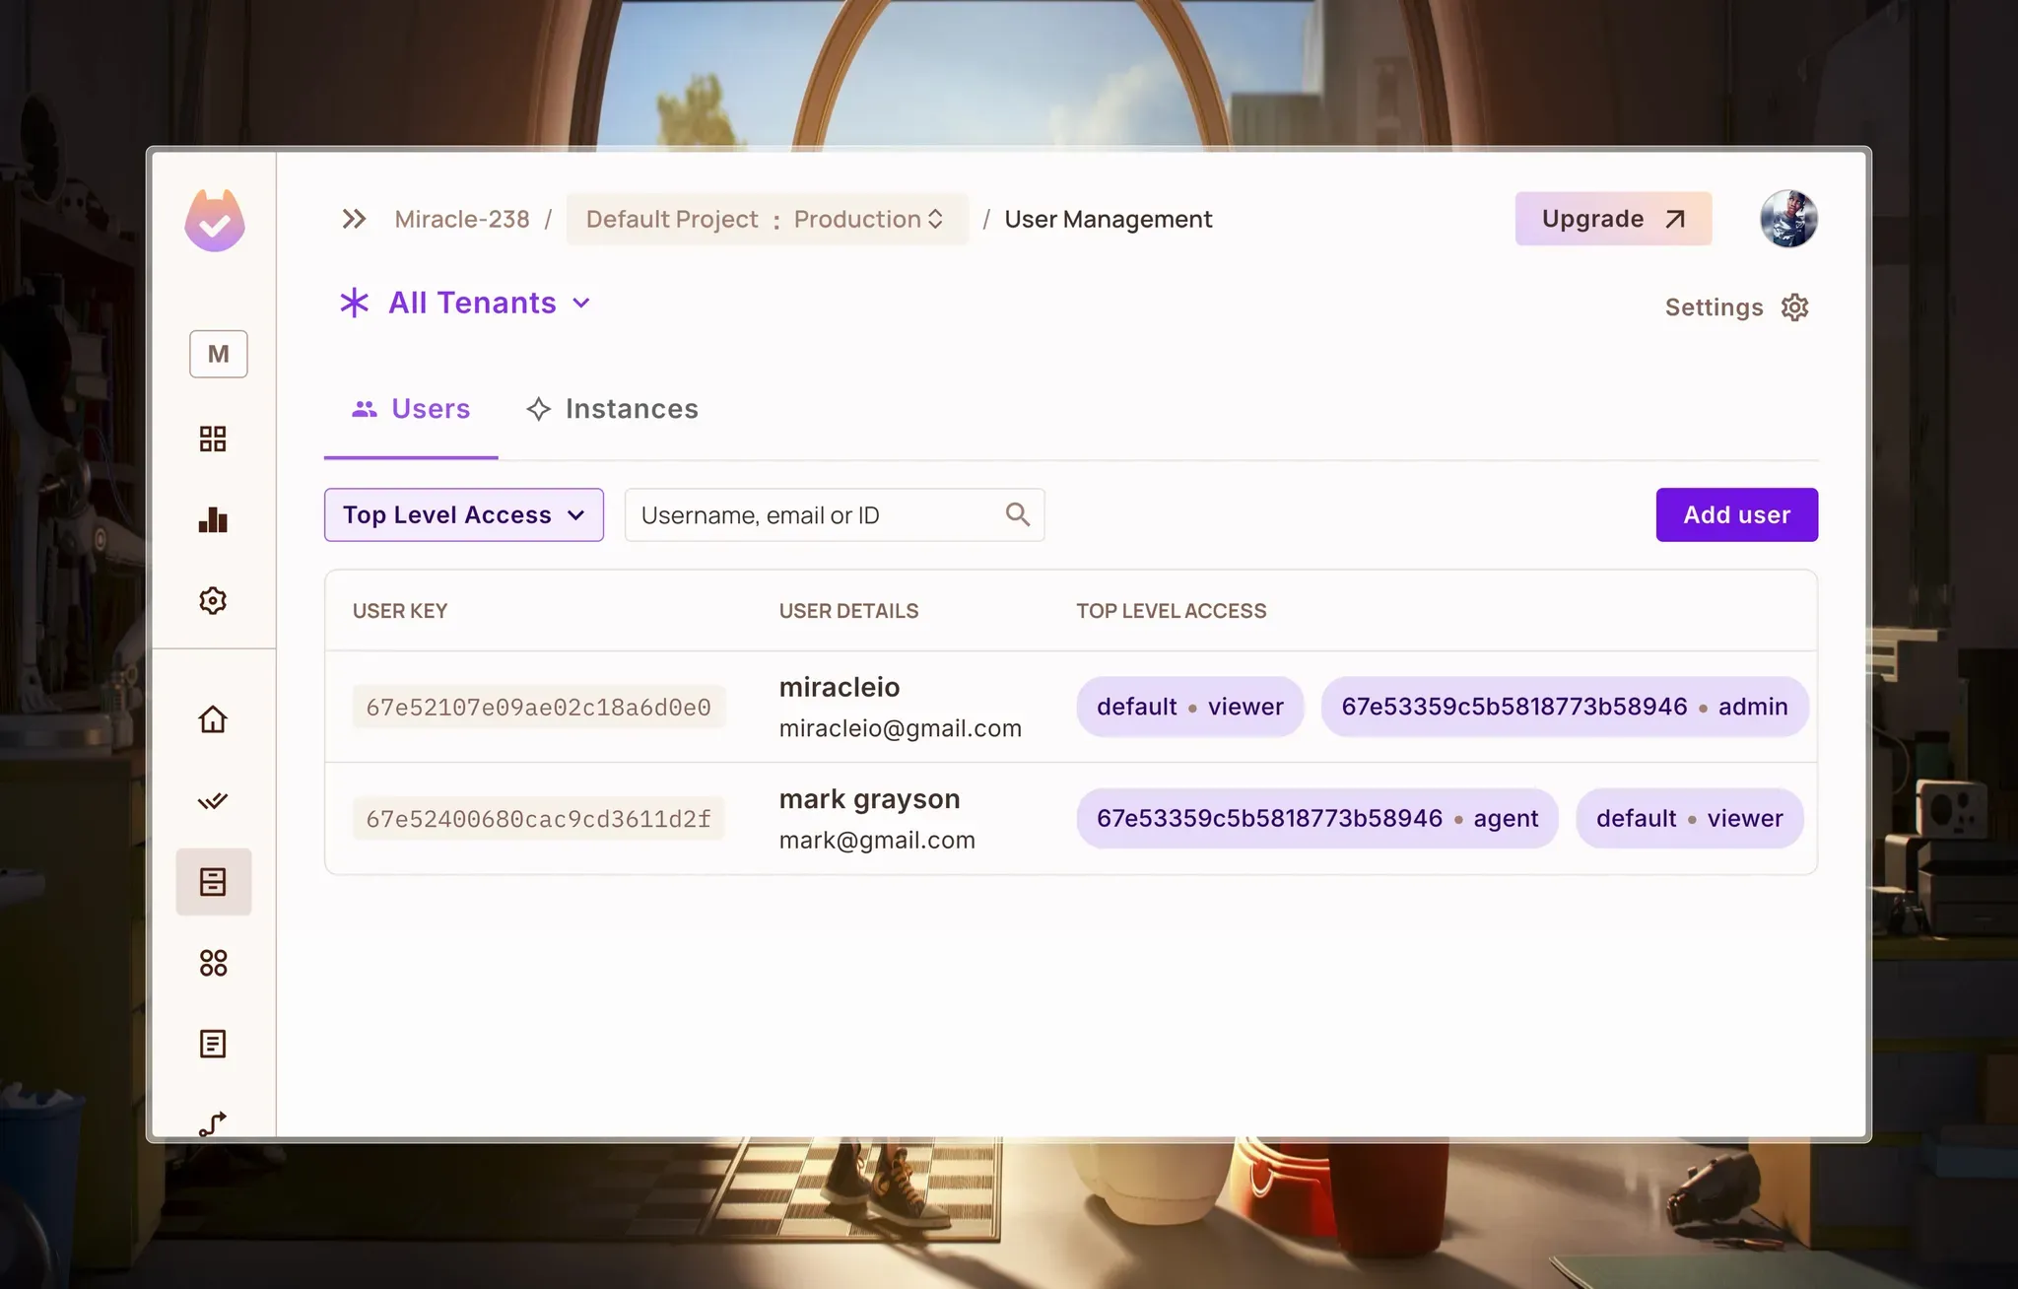Viewport: 2018px width, 1289px height.
Task: Open the grid dashboard icon in the sidebar
Action: pyautogui.click(x=213, y=439)
